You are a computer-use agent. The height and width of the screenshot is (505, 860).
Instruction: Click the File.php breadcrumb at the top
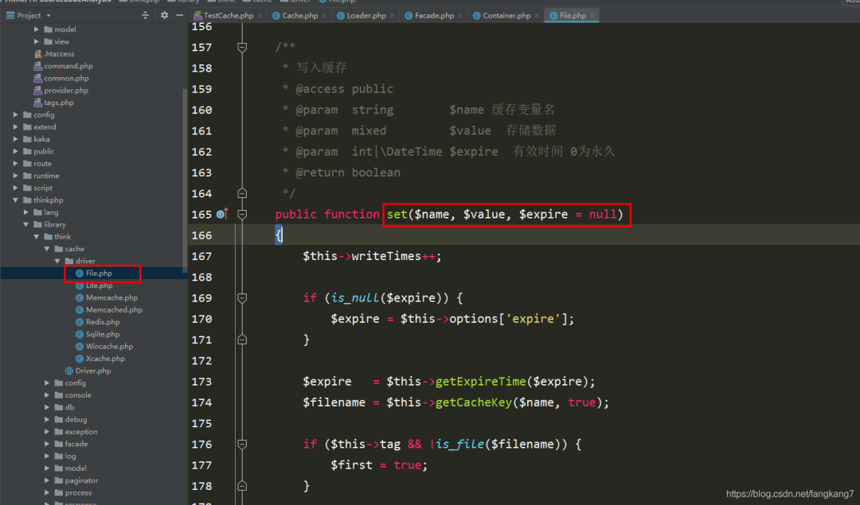(342, 2)
